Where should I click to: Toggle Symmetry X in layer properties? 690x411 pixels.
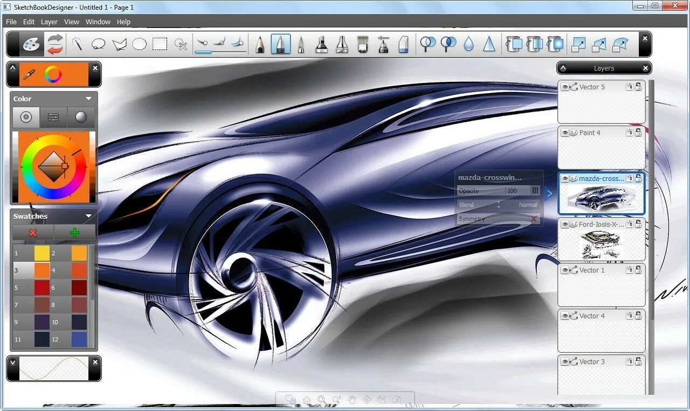[534, 219]
